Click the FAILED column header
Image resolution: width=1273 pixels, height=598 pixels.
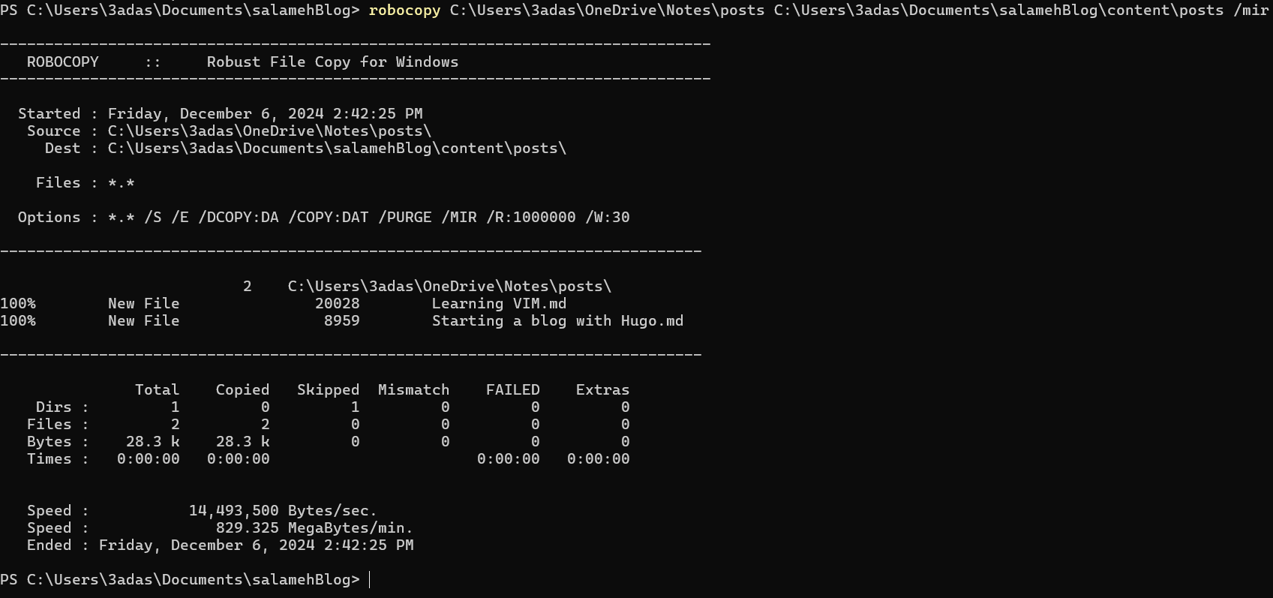click(512, 390)
